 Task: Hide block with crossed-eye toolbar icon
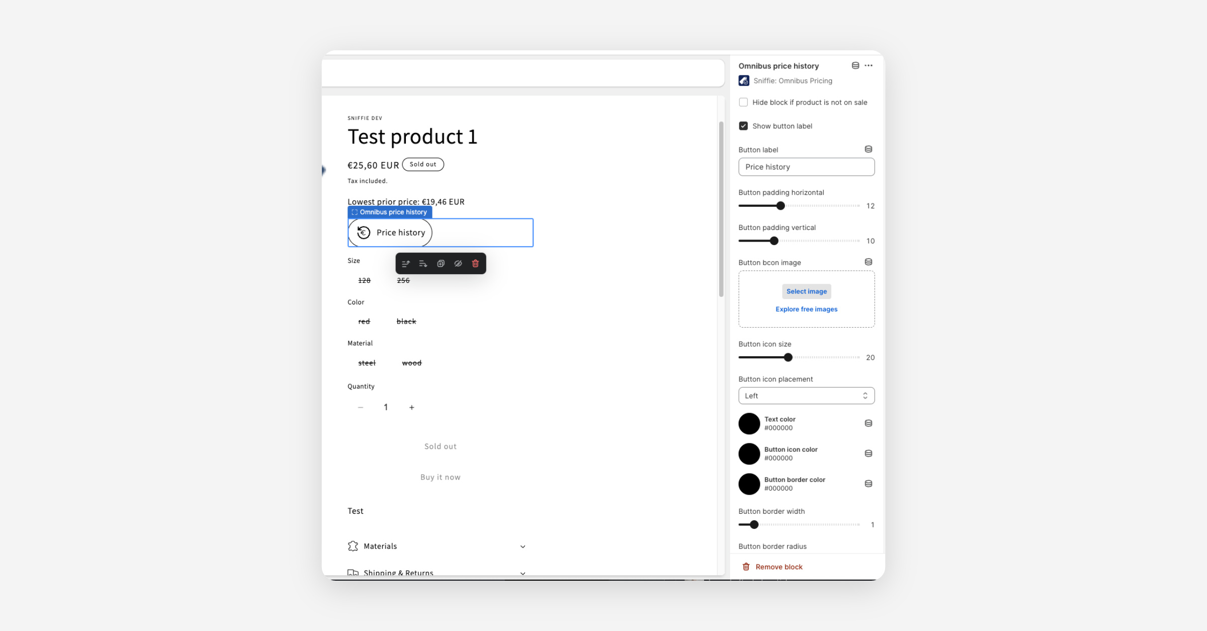click(458, 264)
